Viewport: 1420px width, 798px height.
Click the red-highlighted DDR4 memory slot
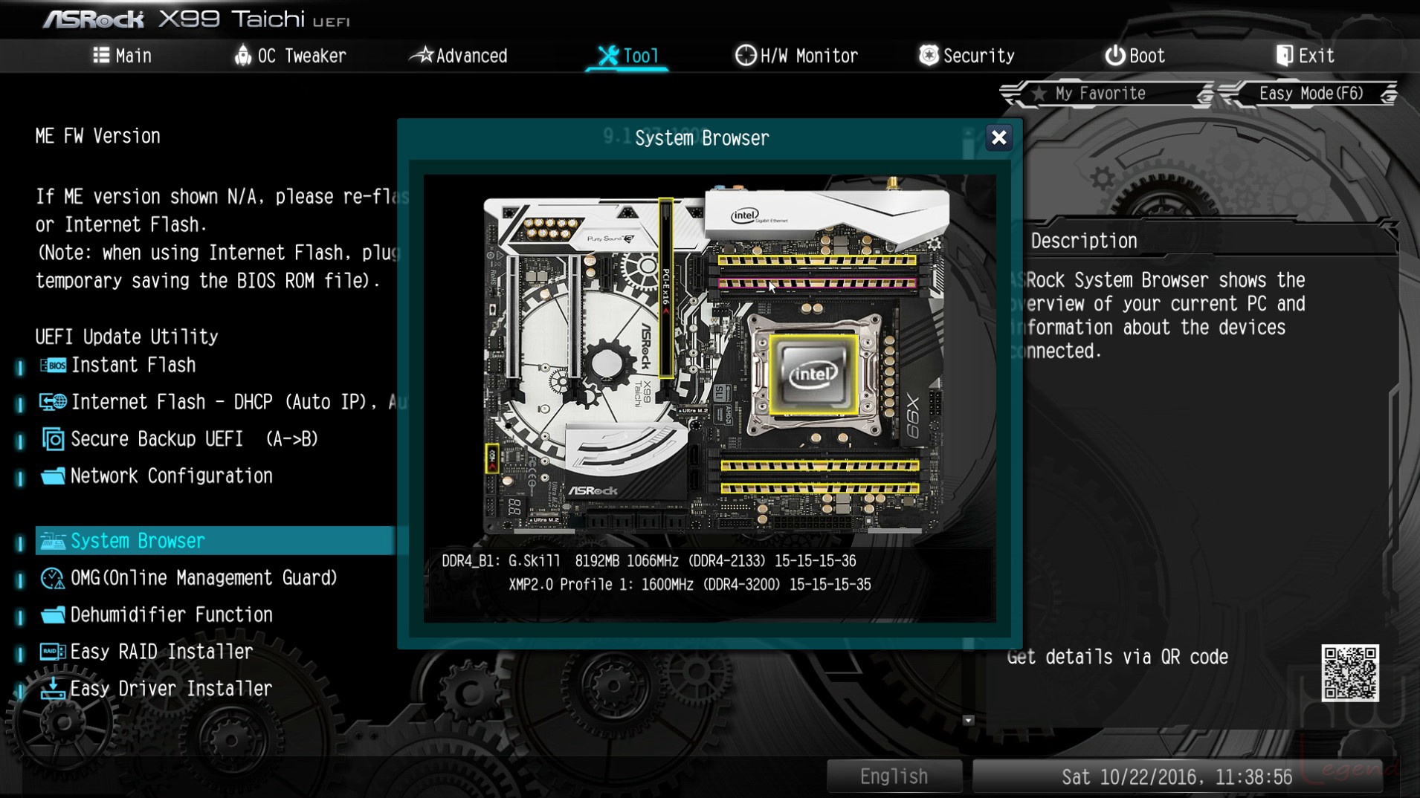(817, 283)
